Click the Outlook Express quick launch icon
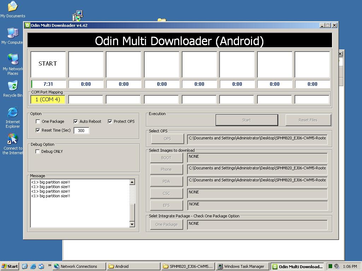The image size is (362, 271). [41, 266]
